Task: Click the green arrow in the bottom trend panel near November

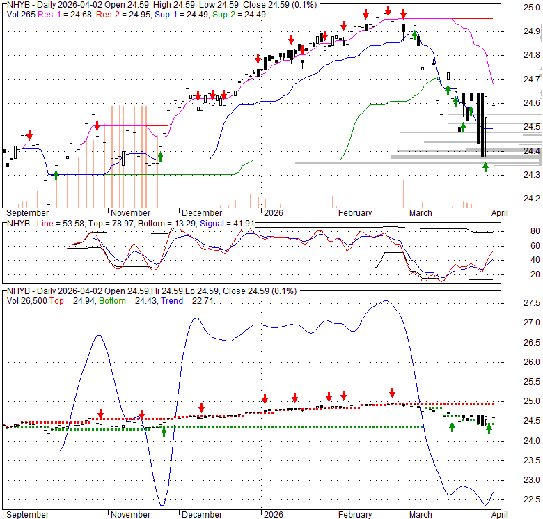Action: coord(164,432)
